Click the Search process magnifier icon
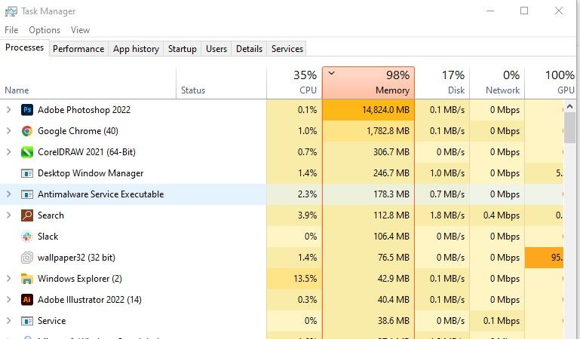This screenshot has width=580, height=339. [27, 215]
